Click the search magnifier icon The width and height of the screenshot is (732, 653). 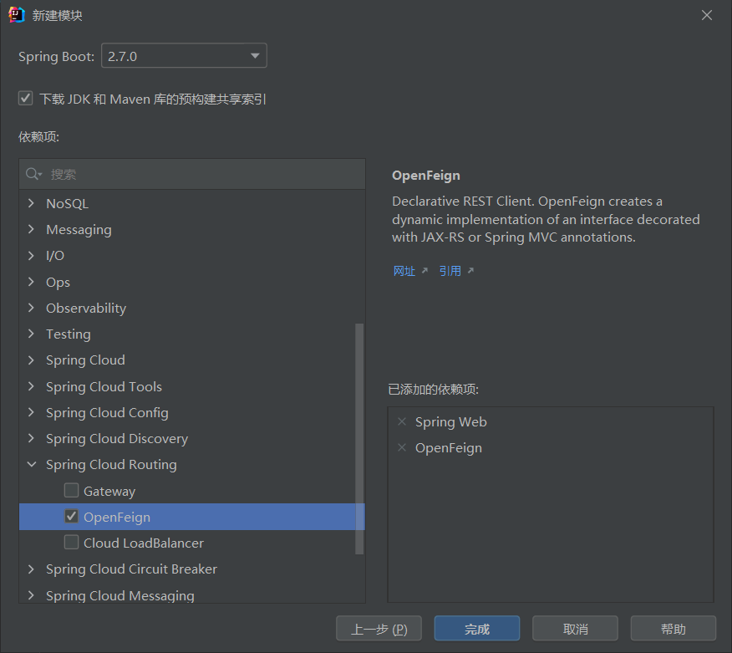click(x=33, y=174)
